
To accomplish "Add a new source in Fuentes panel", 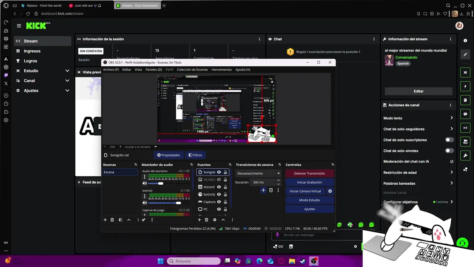I will pyautogui.click(x=199, y=220).
